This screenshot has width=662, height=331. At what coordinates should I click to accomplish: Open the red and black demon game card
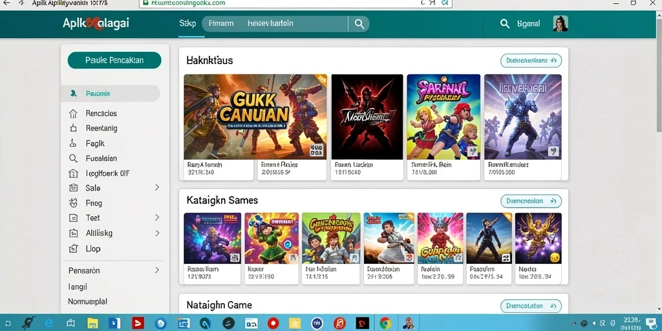[x=367, y=117]
